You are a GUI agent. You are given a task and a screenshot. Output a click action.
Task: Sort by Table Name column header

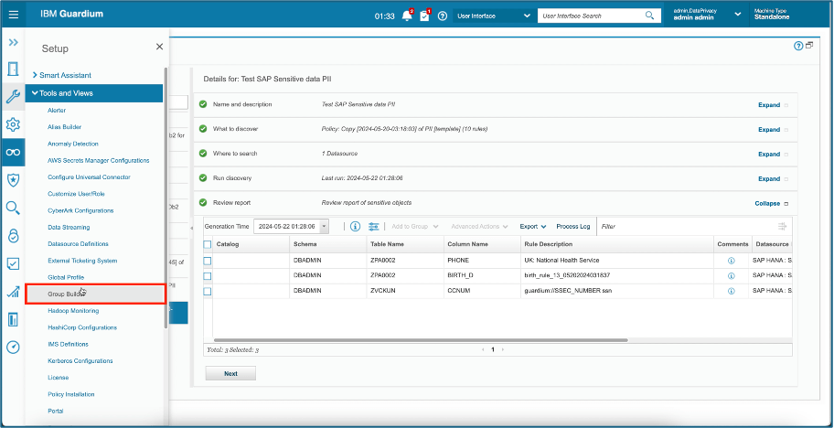[387, 244]
